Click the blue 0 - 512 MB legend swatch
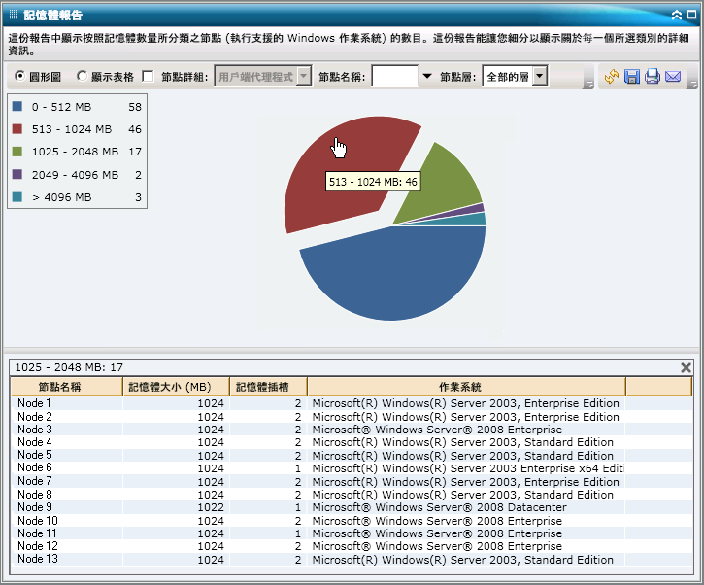The image size is (704, 585). tap(17, 107)
